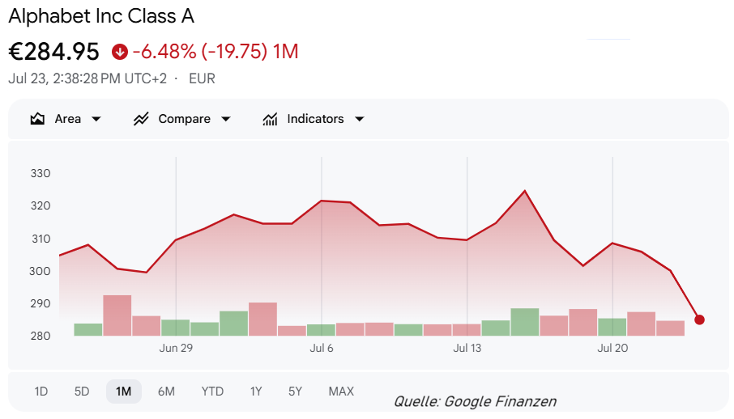
Task: Open the Area chart style menu label
Action: click(68, 119)
